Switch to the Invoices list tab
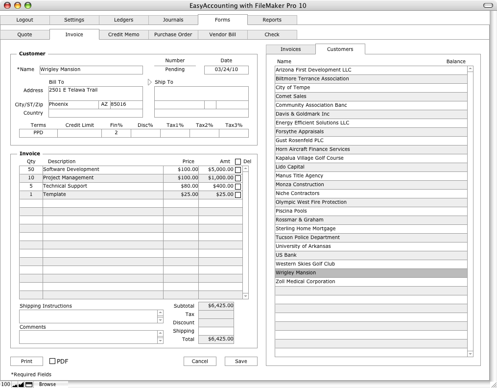Viewport: 497px width, 388px height. coord(291,49)
